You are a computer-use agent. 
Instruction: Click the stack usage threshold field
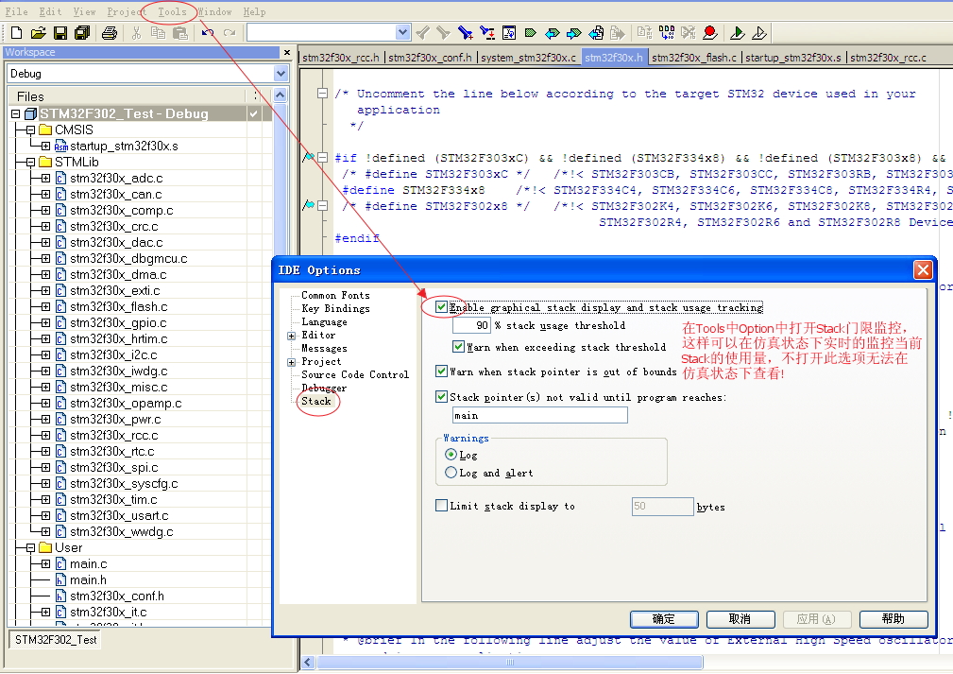[x=471, y=325]
